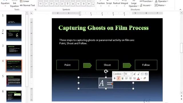Select slide 3 thumbnail
183x103 pixels.
pos(14,51)
